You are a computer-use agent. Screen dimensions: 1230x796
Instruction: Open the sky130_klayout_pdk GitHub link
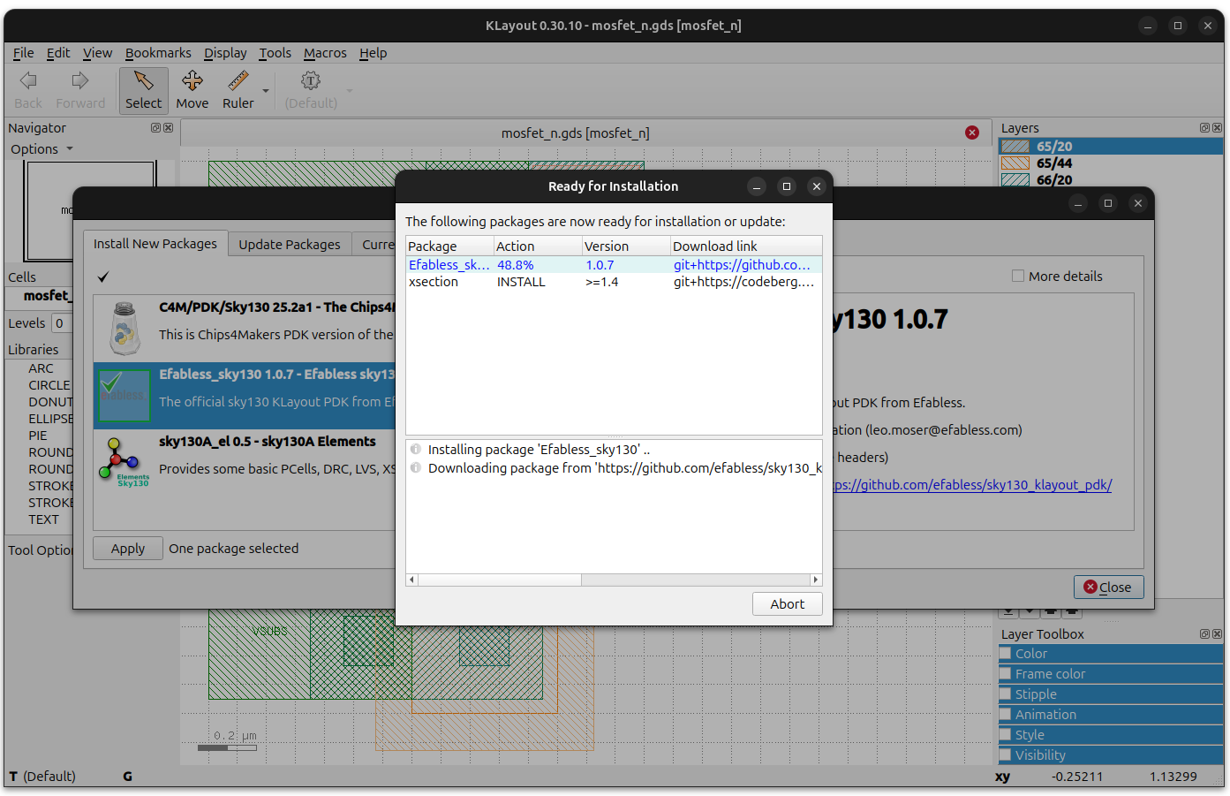tap(972, 485)
